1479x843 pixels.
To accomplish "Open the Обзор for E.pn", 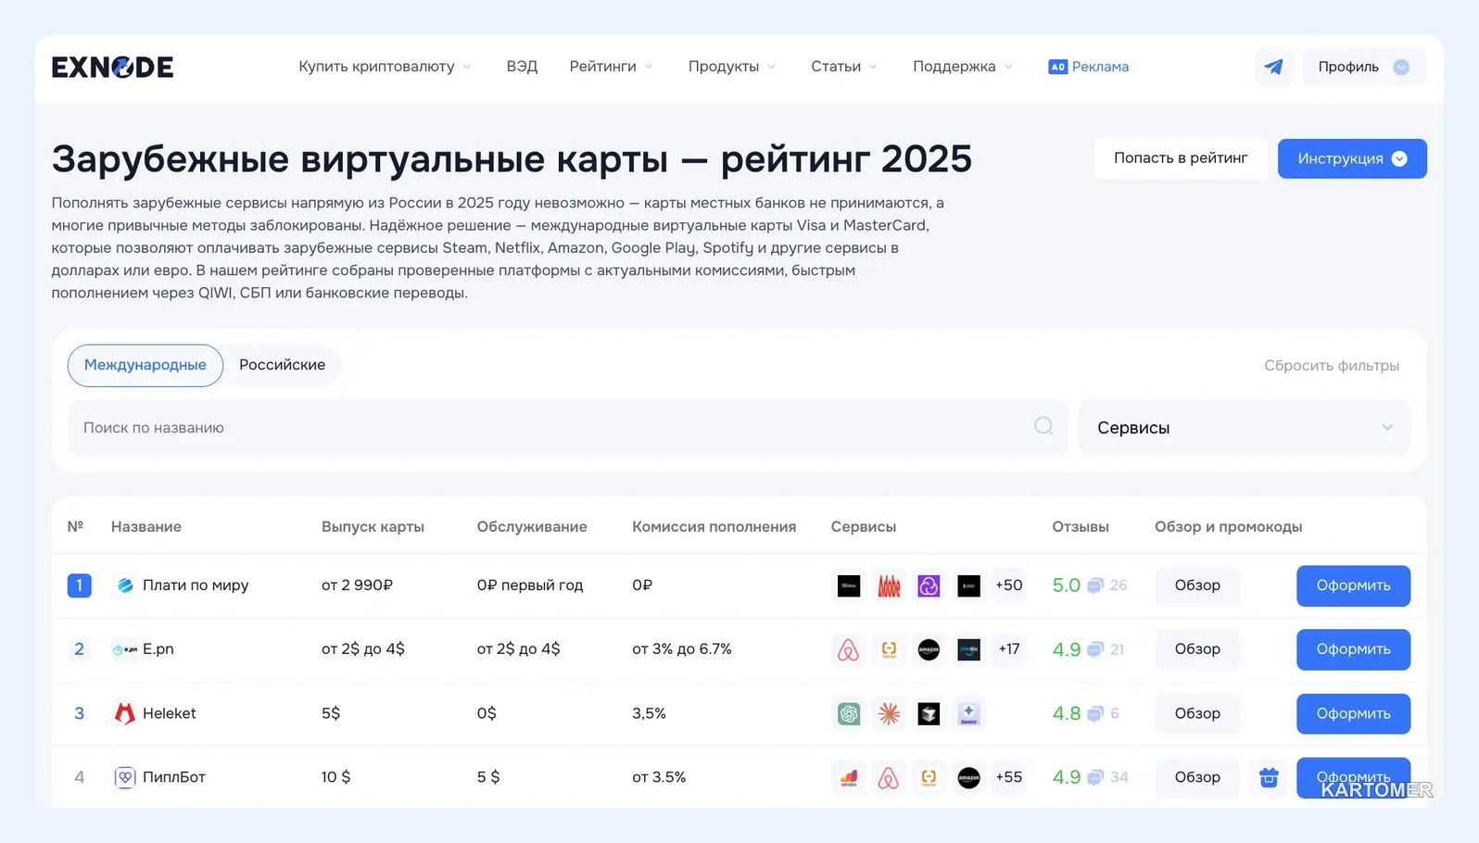I will tap(1197, 649).
